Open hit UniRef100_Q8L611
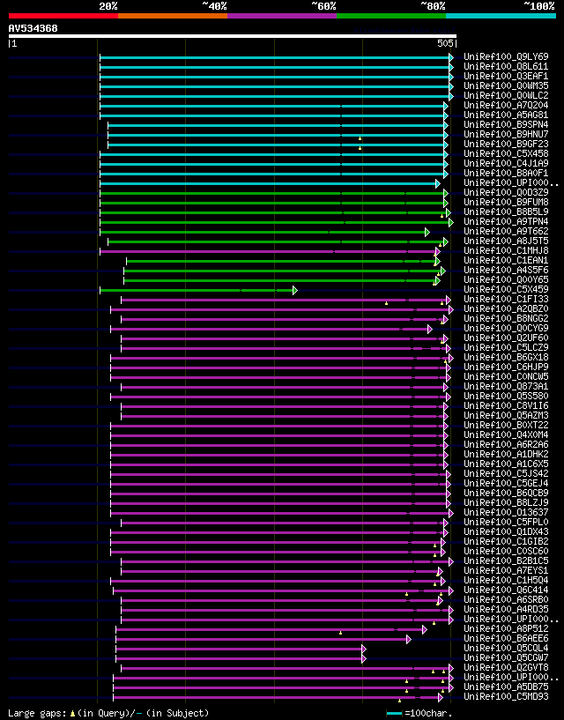Screen dimensions: 564x720 [x=506, y=67]
